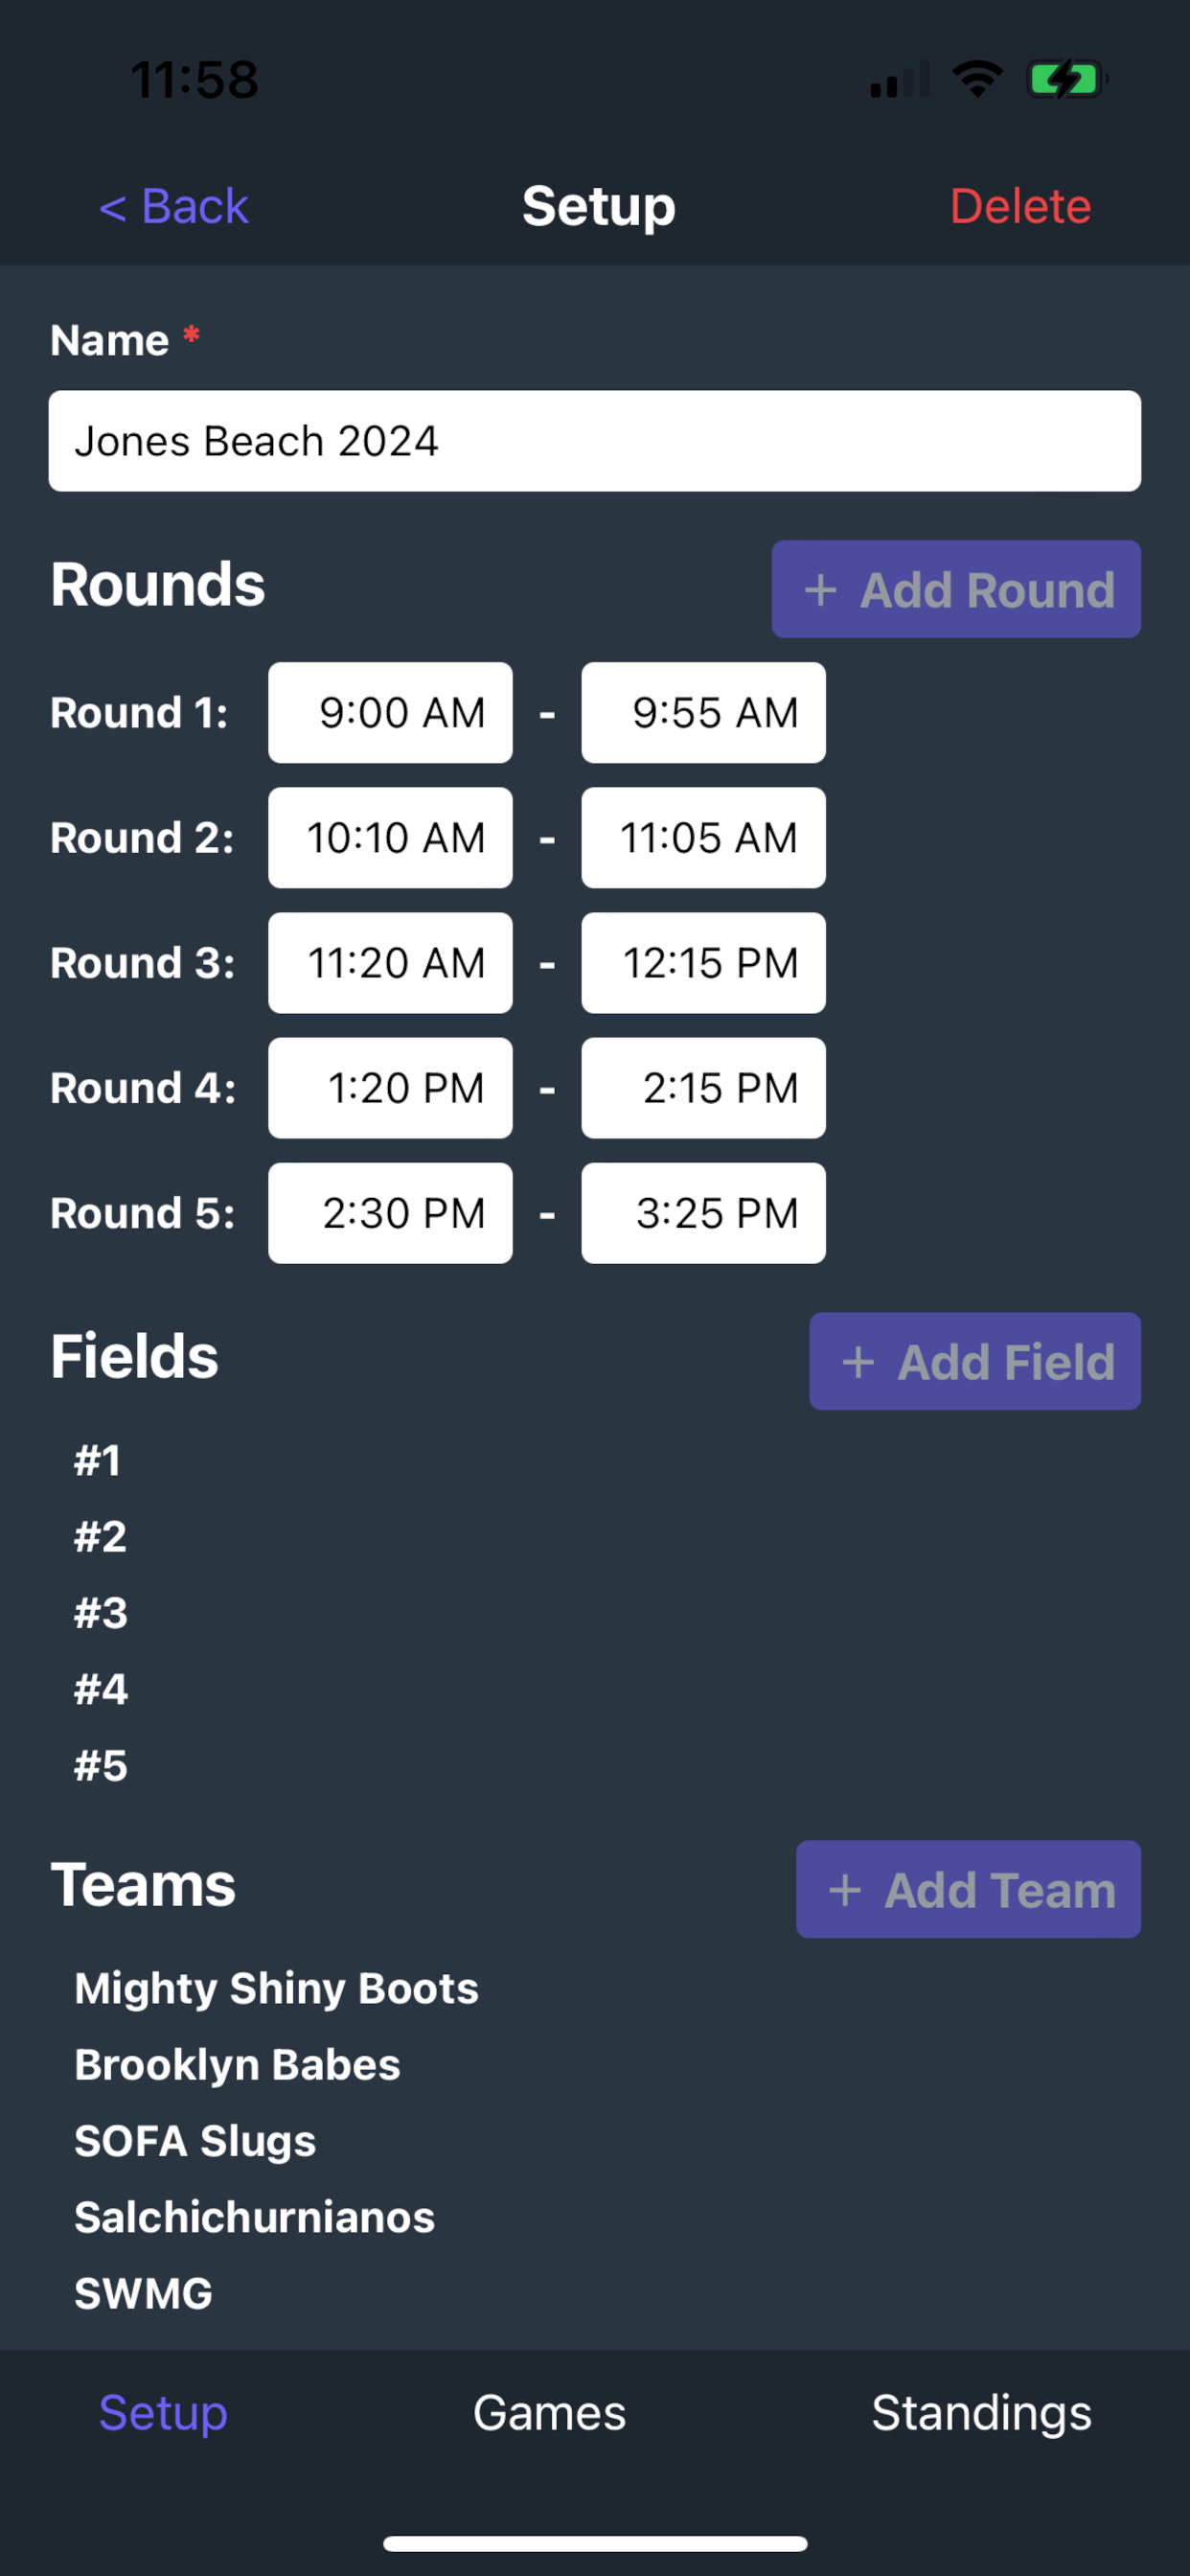Change Round 3 start time 11:20 AM

pos(390,963)
